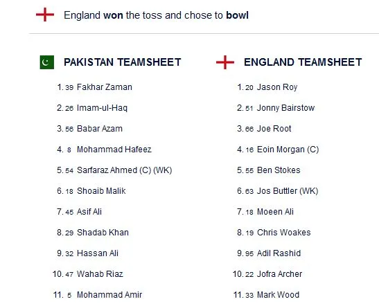
Task: Select the Pakistan Teamsheet heading
Action: [123, 62]
